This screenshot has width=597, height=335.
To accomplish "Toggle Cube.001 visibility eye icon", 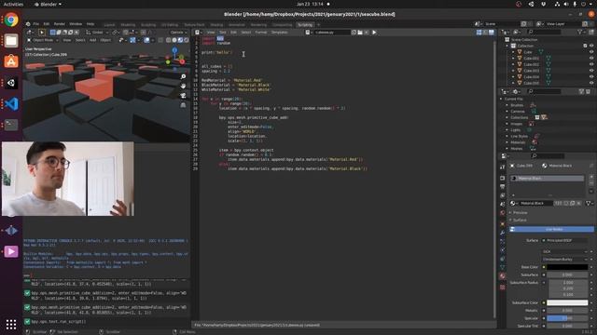I will tap(591, 58).
